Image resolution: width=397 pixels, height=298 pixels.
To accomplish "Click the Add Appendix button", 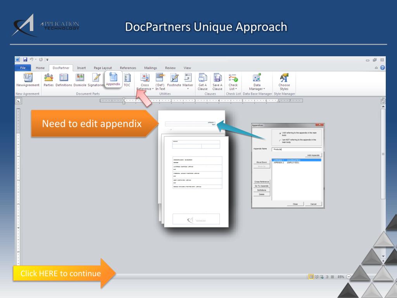I will [x=313, y=155].
